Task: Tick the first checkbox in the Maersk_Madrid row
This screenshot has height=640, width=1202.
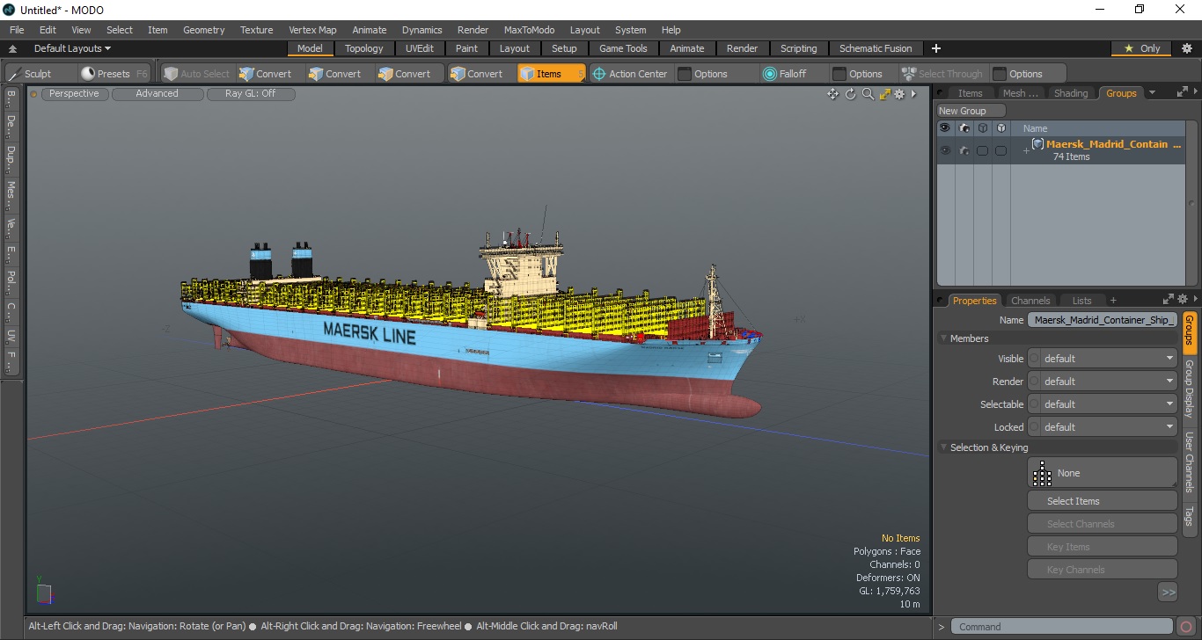Action: click(x=982, y=150)
